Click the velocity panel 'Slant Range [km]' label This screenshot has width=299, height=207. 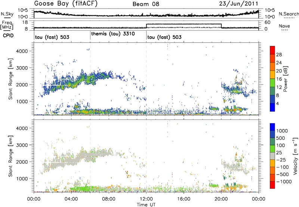(11, 156)
